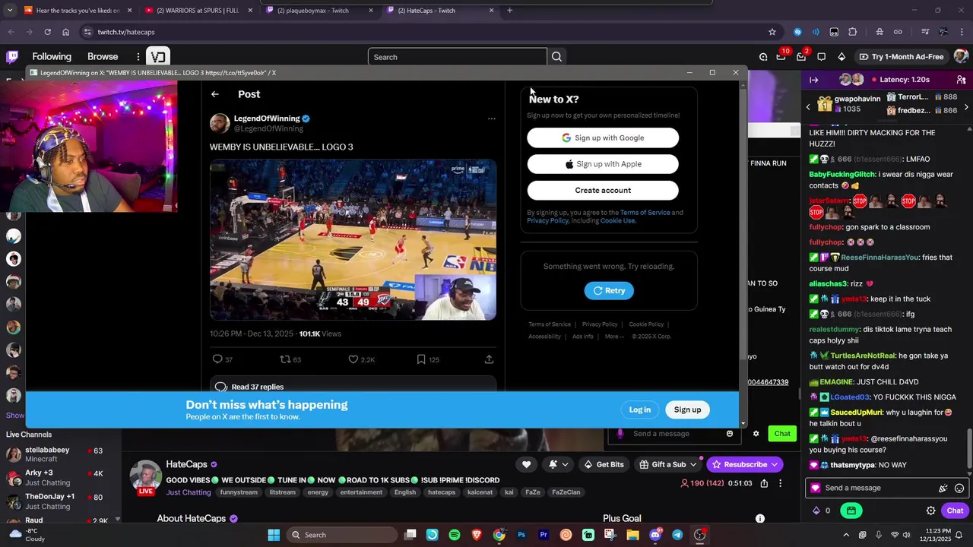Go back with the arrow in X post
This screenshot has height=547, width=973.
click(215, 94)
